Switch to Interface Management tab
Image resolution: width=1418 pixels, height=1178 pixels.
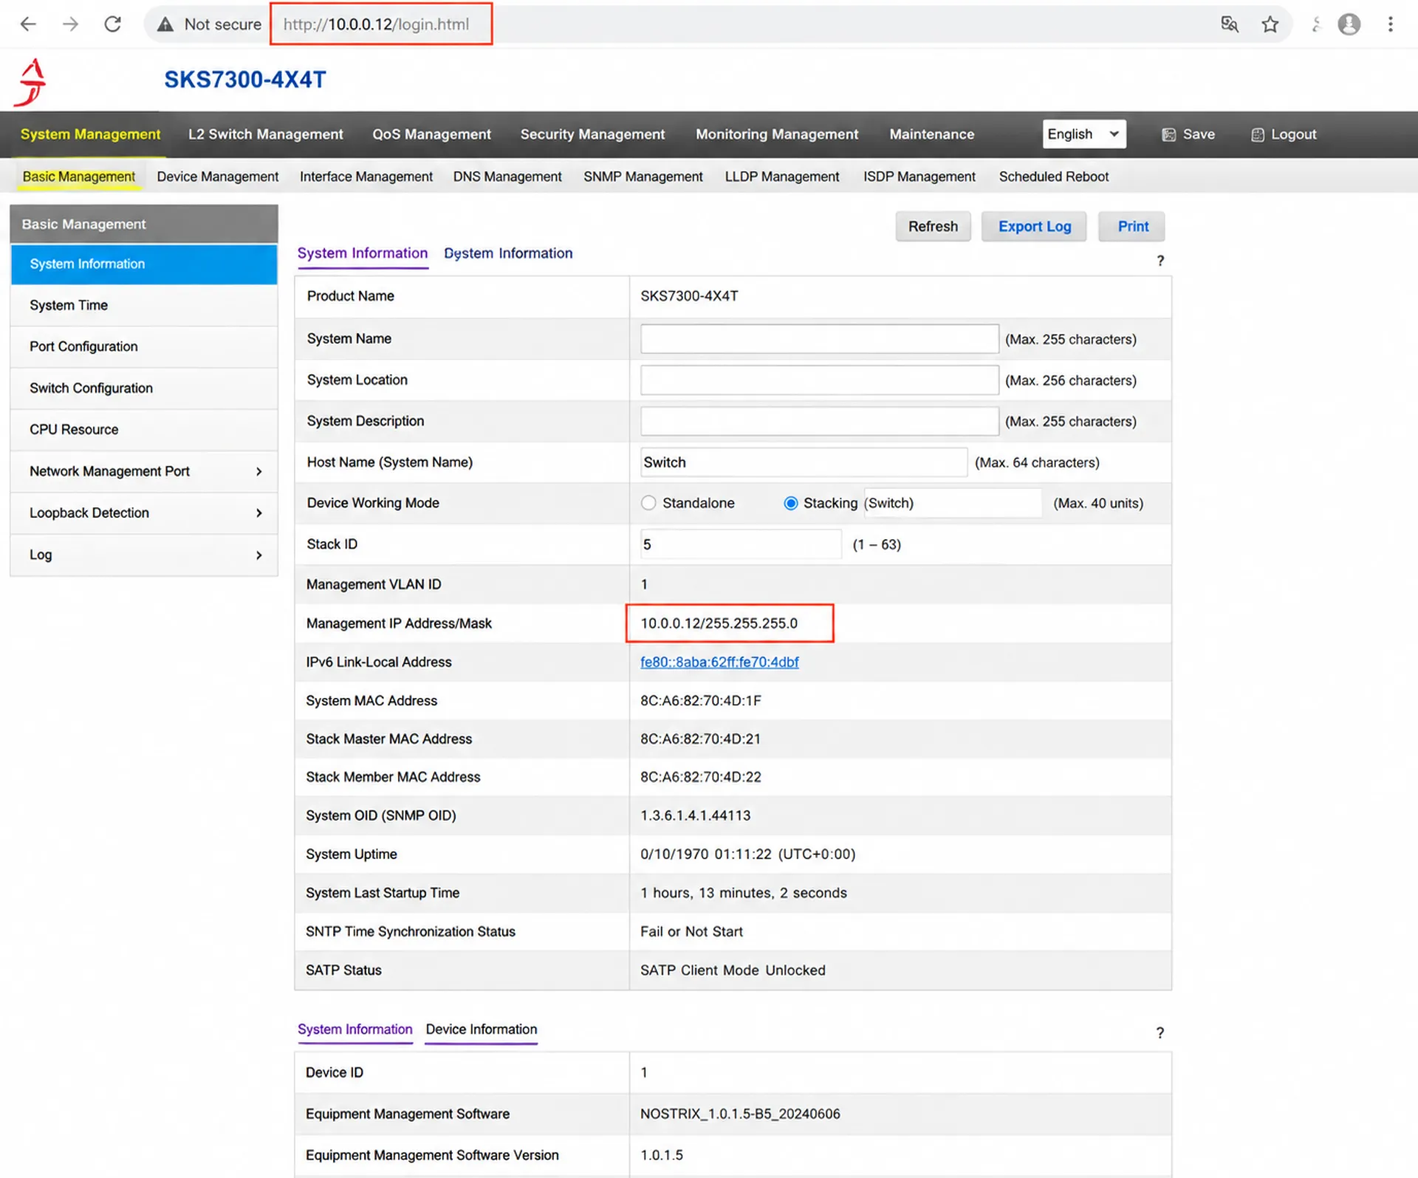pyautogui.click(x=366, y=177)
